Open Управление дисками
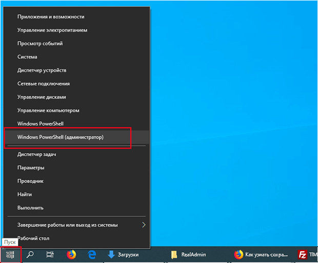The width and height of the screenshot is (318, 263). (76, 97)
